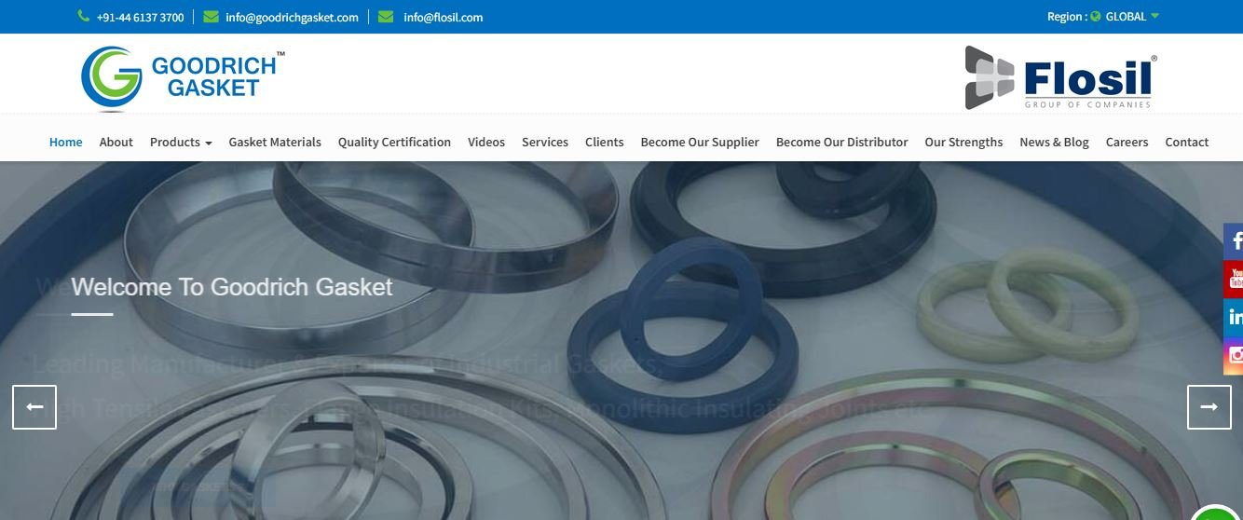Go to next slide with right arrow

(x=1209, y=407)
